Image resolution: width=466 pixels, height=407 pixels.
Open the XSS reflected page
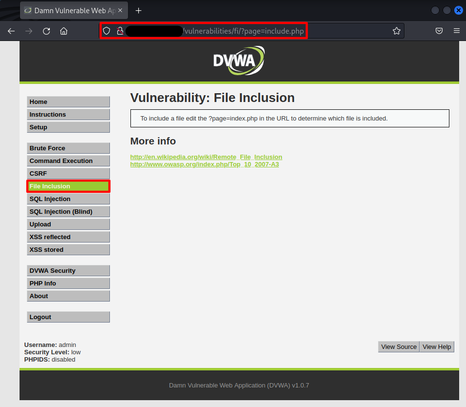pyautogui.click(x=68, y=237)
